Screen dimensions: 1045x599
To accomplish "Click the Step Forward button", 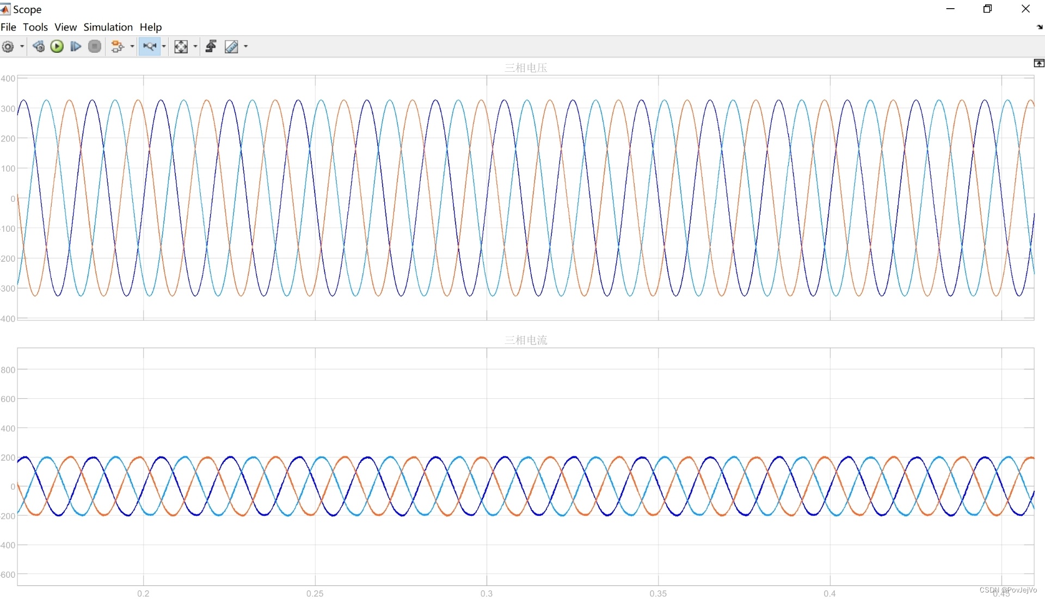I will coord(76,47).
